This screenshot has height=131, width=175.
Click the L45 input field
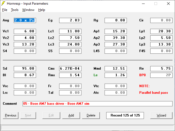coord(116,51)
